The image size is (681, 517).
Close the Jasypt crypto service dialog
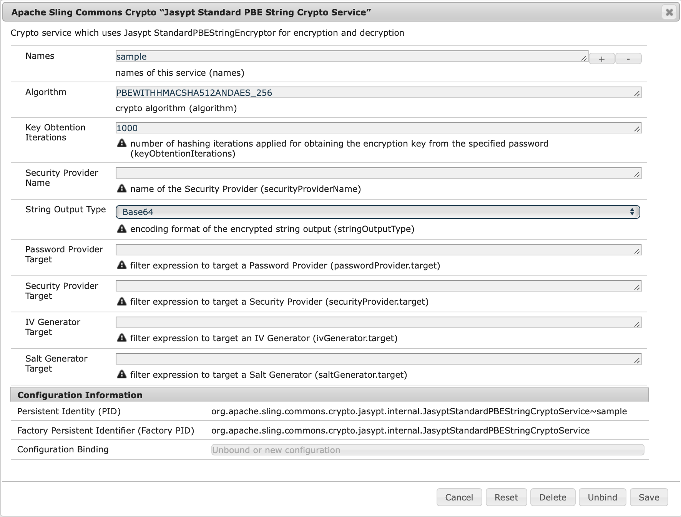pyautogui.click(x=669, y=12)
